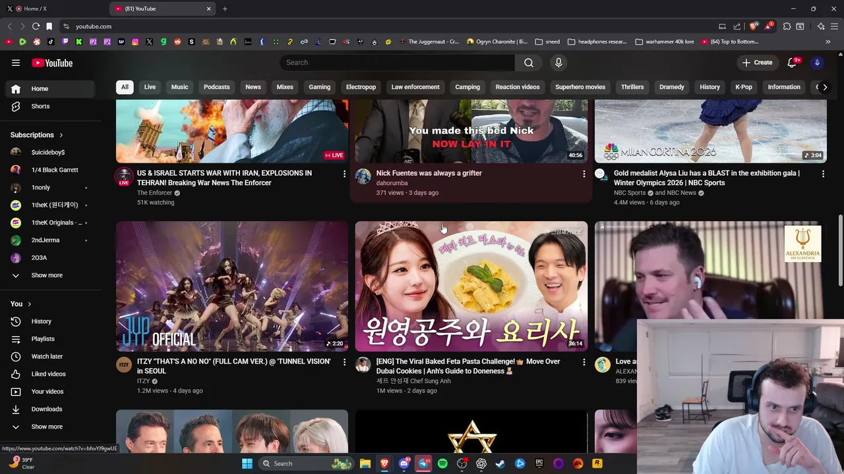
Task: Reload the page in browser
Action: [x=36, y=26]
